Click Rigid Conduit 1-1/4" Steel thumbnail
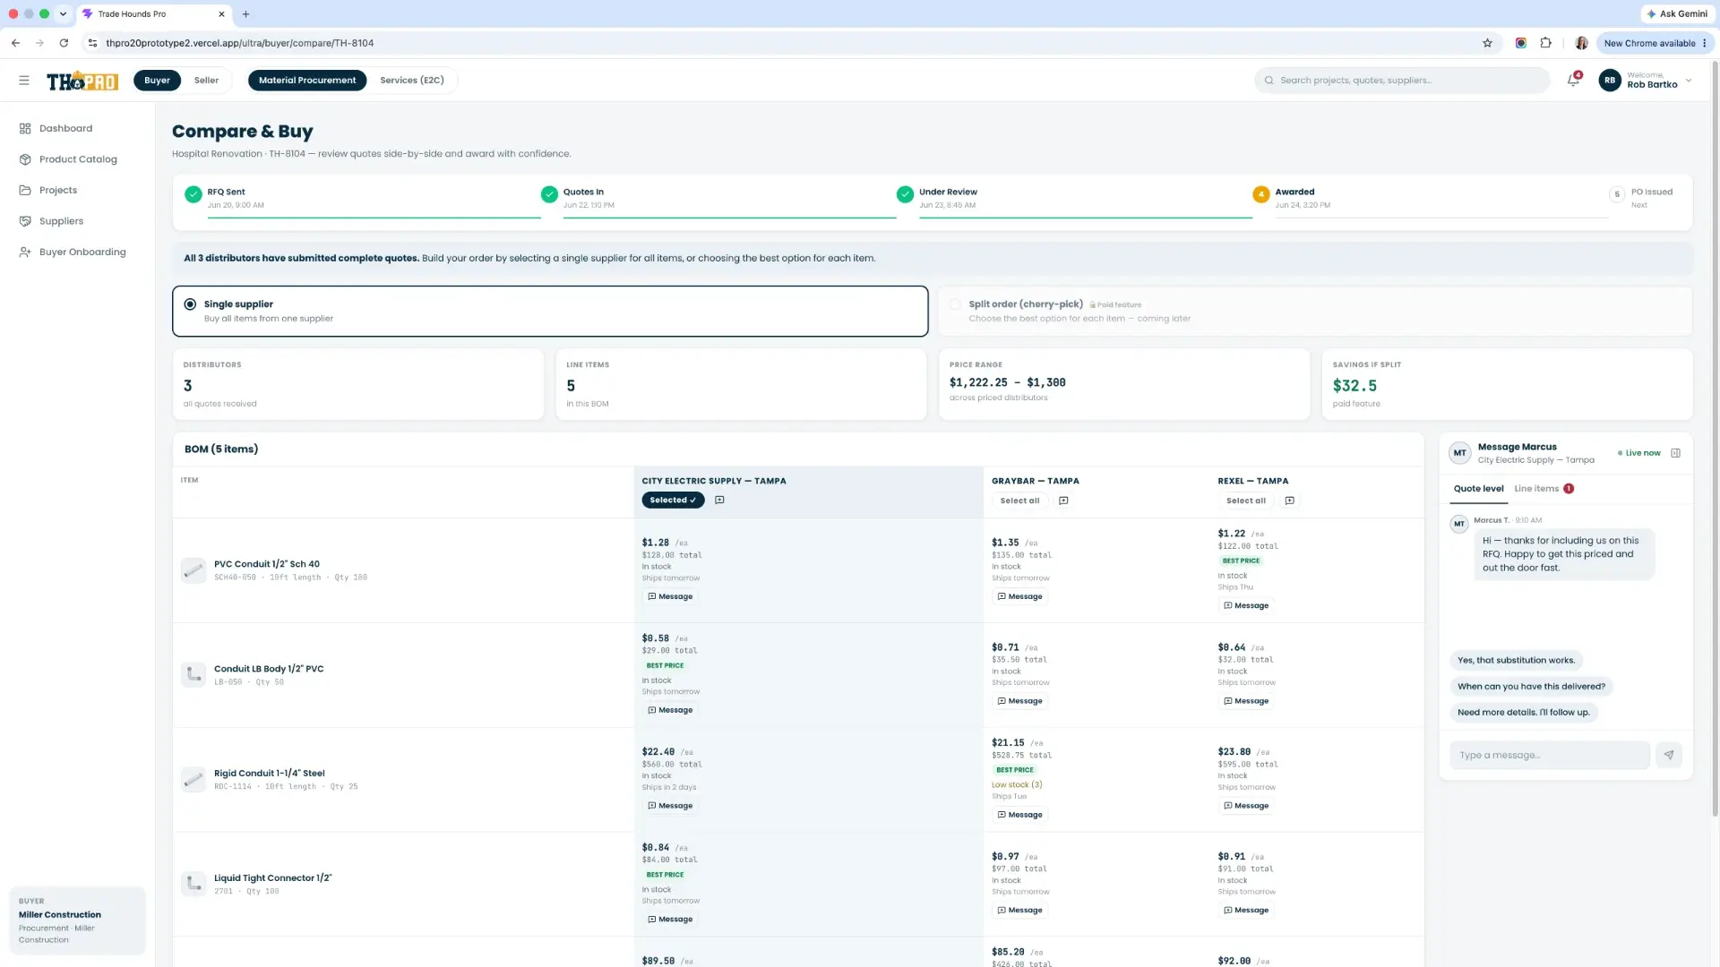 point(193,780)
